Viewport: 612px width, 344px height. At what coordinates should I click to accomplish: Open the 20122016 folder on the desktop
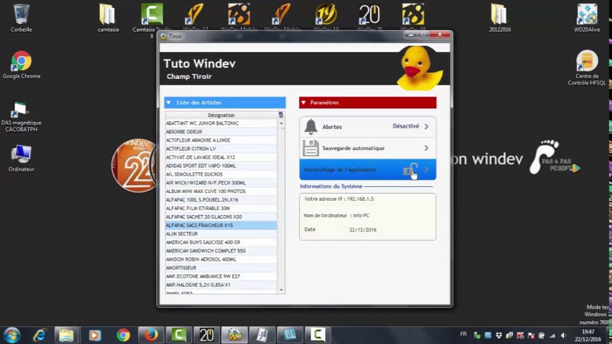click(500, 18)
